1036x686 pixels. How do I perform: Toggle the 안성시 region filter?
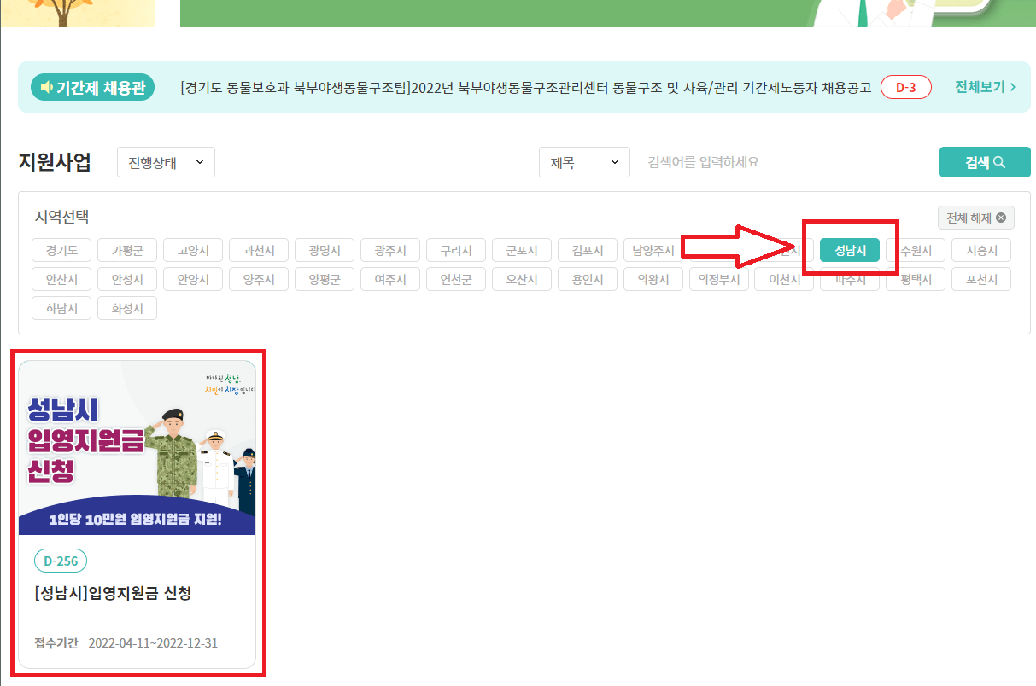[127, 279]
